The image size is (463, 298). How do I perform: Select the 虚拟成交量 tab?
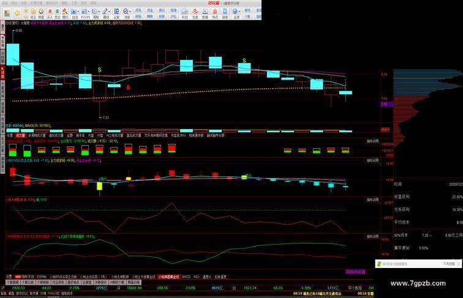tap(56, 135)
